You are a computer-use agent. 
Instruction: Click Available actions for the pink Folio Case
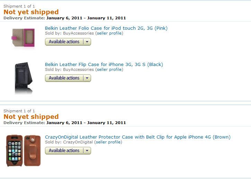click(x=64, y=42)
